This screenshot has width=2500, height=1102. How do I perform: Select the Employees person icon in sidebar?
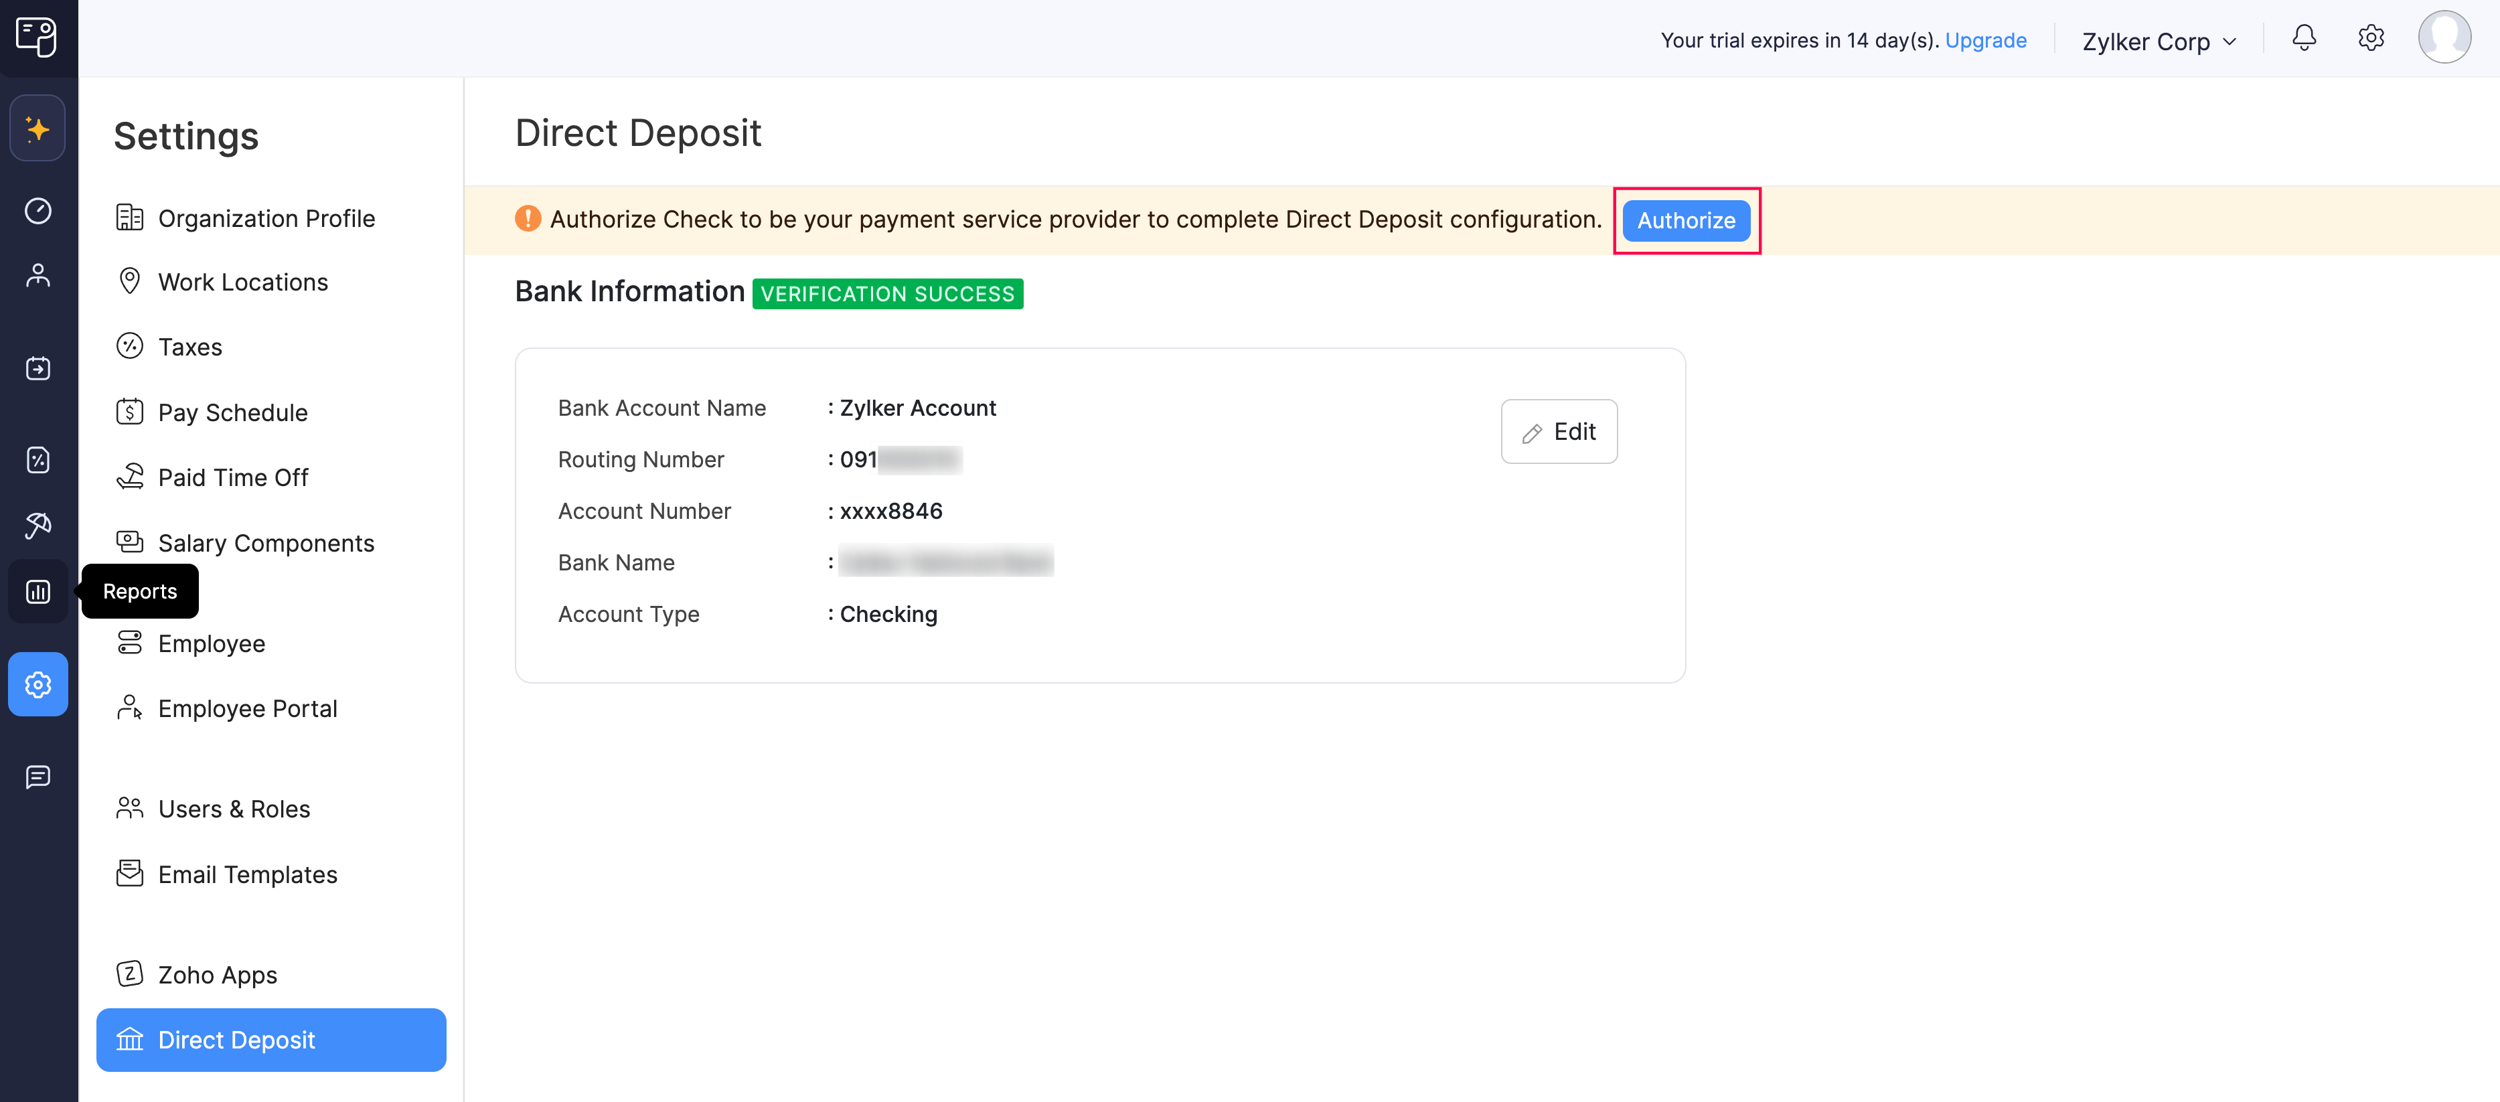[x=38, y=276]
